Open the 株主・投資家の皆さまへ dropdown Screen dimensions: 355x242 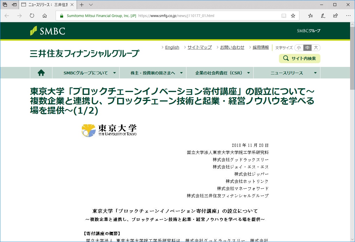[x=153, y=72]
